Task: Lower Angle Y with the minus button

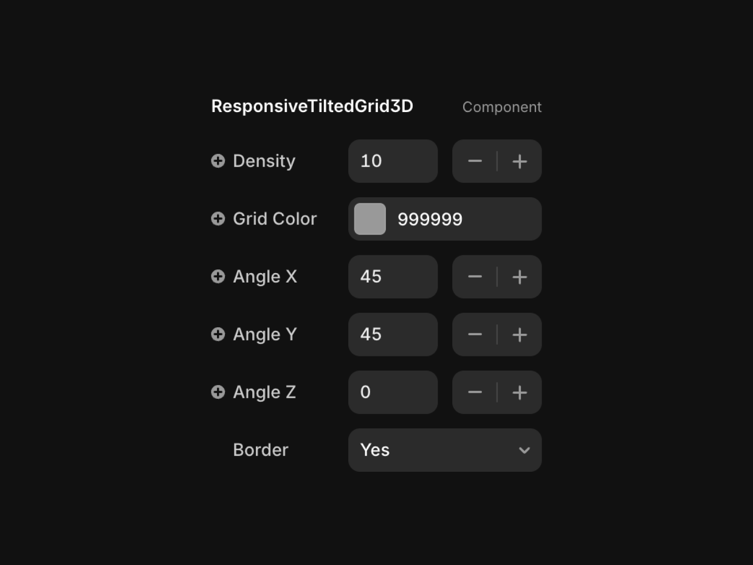Action: tap(475, 335)
